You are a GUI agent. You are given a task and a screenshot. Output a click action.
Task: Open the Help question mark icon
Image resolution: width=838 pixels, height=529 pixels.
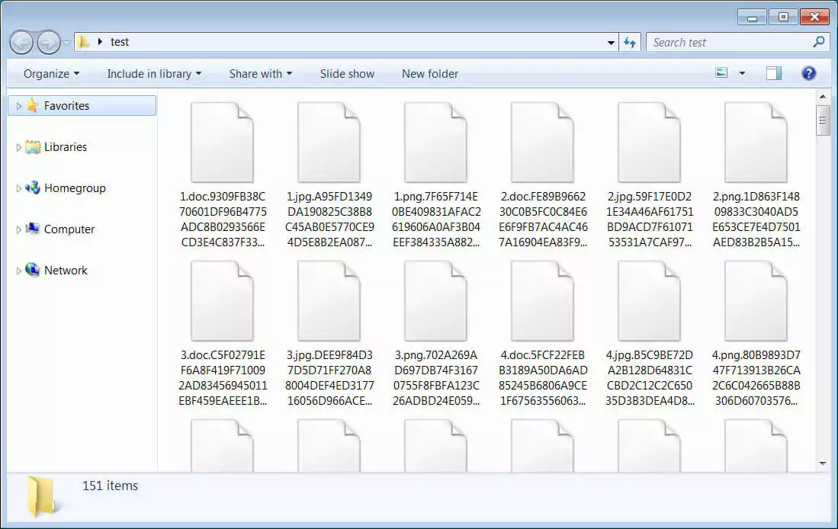pyautogui.click(x=808, y=73)
